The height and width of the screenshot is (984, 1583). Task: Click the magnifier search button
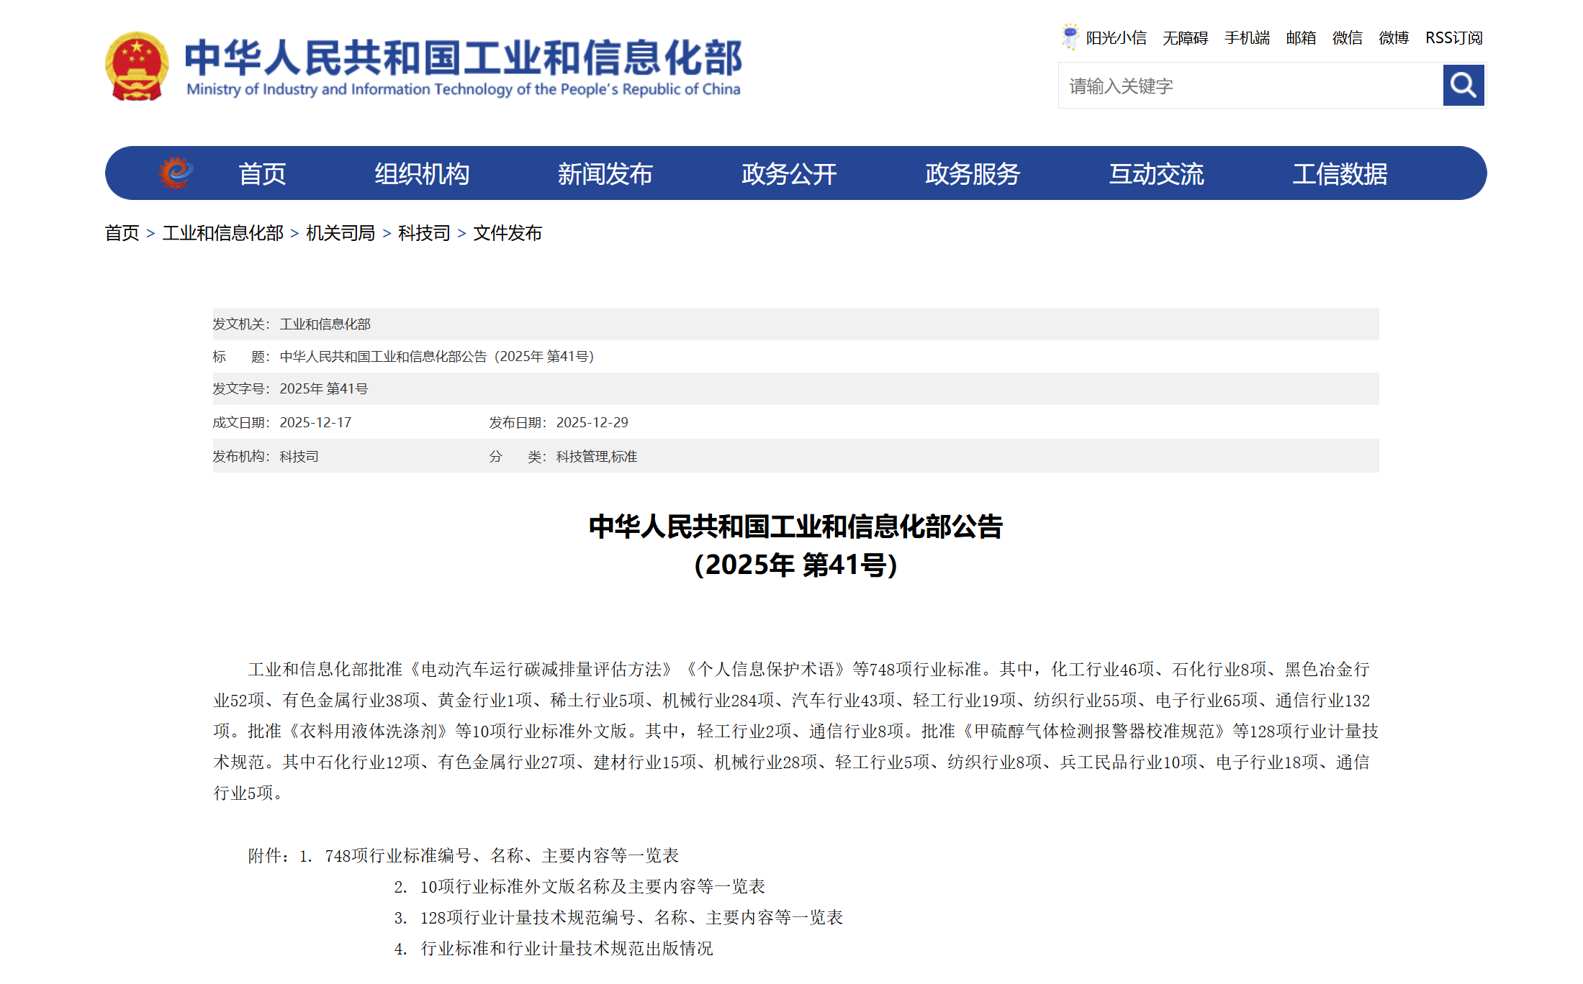coord(1463,86)
